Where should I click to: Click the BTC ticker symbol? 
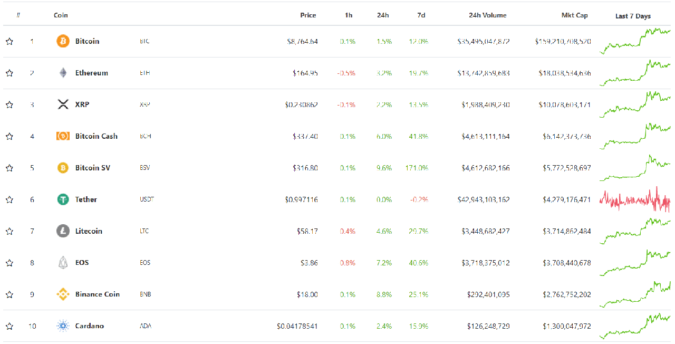(144, 41)
